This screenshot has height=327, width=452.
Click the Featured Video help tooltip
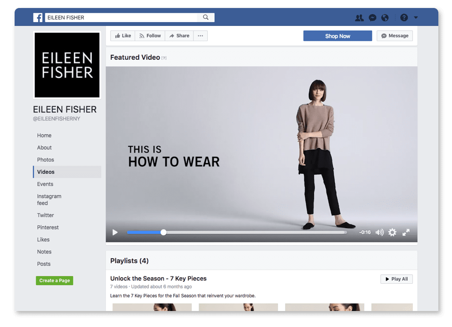(x=164, y=58)
